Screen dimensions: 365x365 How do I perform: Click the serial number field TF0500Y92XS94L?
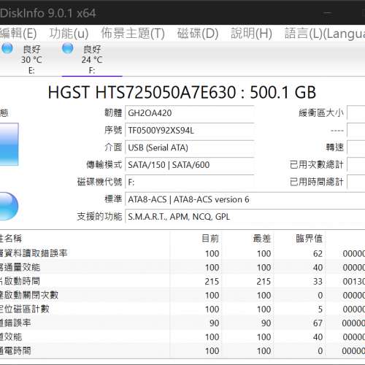click(190, 131)
